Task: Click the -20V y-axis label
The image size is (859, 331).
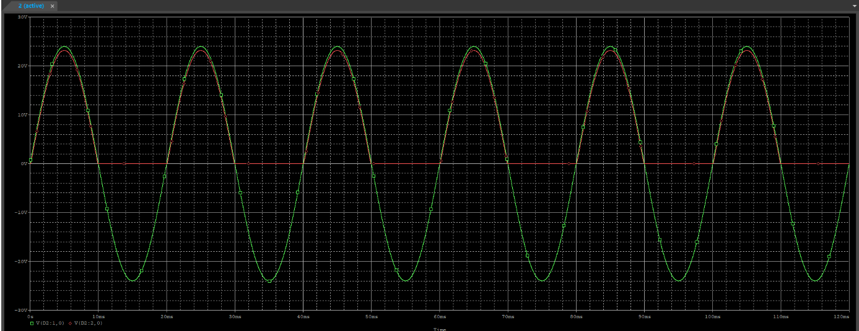Action: (21, 261)
